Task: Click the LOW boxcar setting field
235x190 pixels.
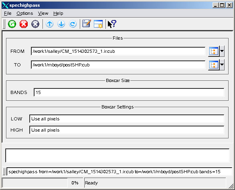Action: pyautogui.click(x=127, y=119)
